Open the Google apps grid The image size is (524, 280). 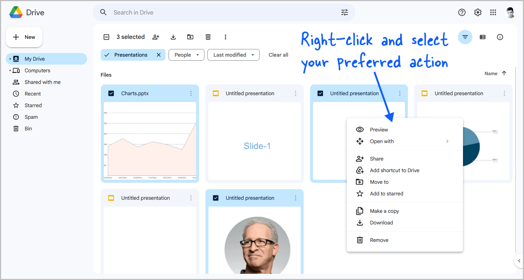point(493,12)
